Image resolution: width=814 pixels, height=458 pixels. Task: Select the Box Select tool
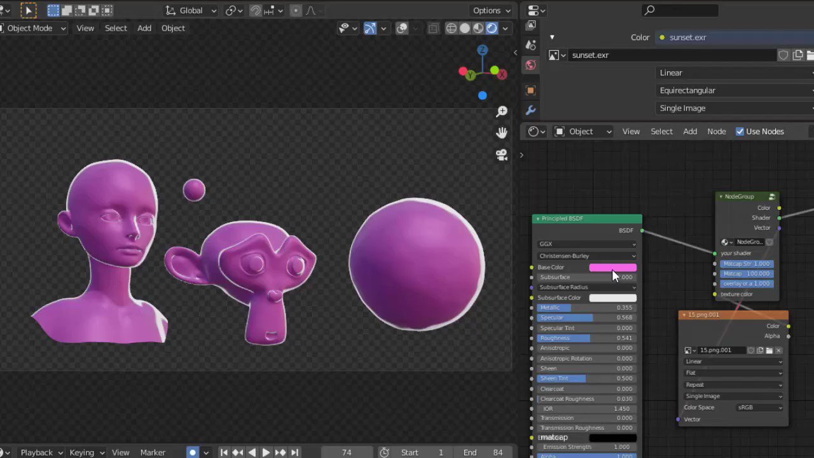[53, 10]
